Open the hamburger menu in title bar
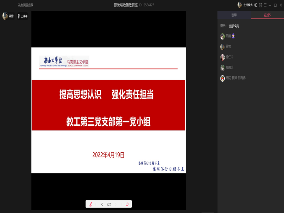284x213 pixels. (265, 5)
